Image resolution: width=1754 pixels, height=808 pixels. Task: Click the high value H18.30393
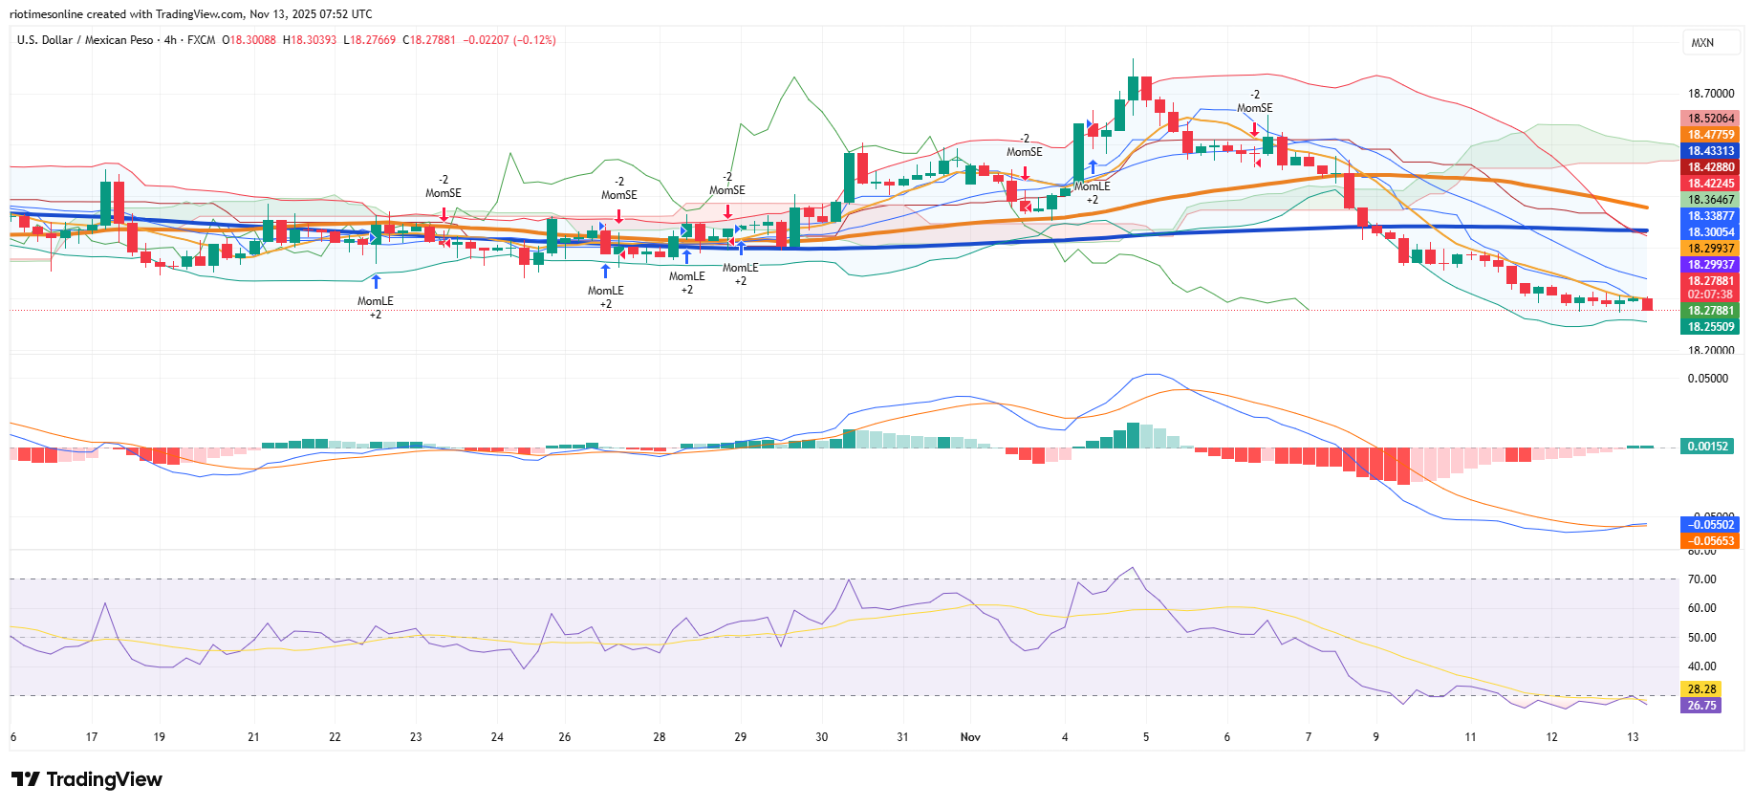click(x=310, y=40)
